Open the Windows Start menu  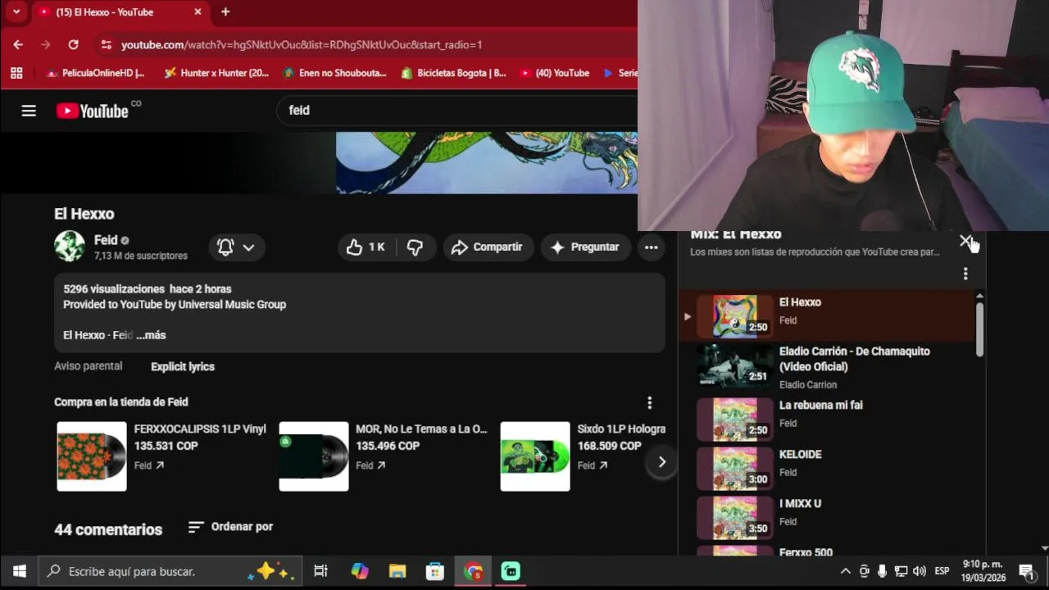coord(20,571)
